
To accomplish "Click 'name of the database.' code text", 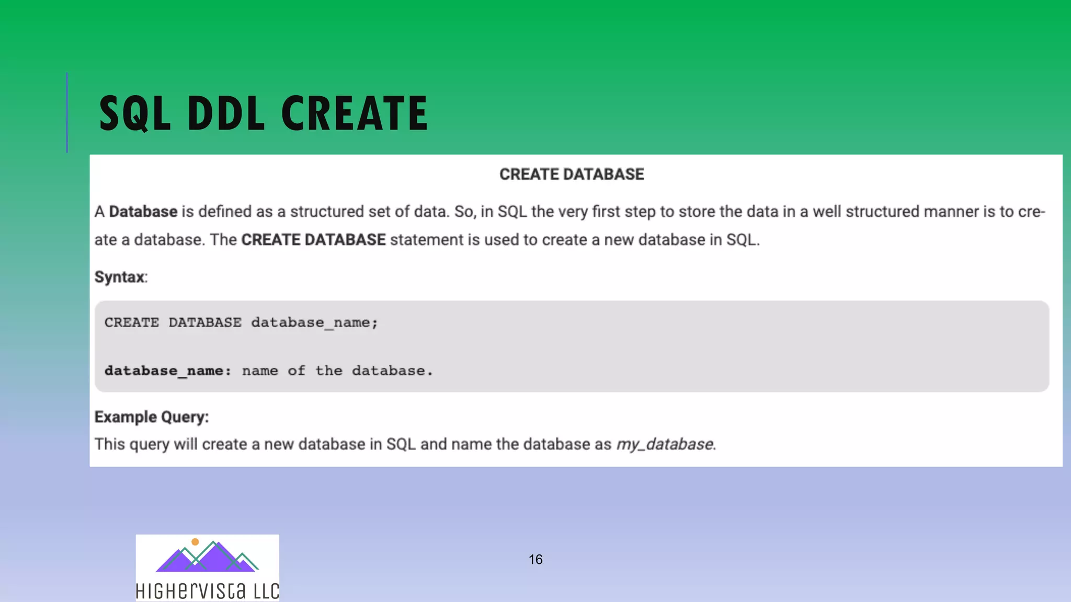I will [337, 371].
